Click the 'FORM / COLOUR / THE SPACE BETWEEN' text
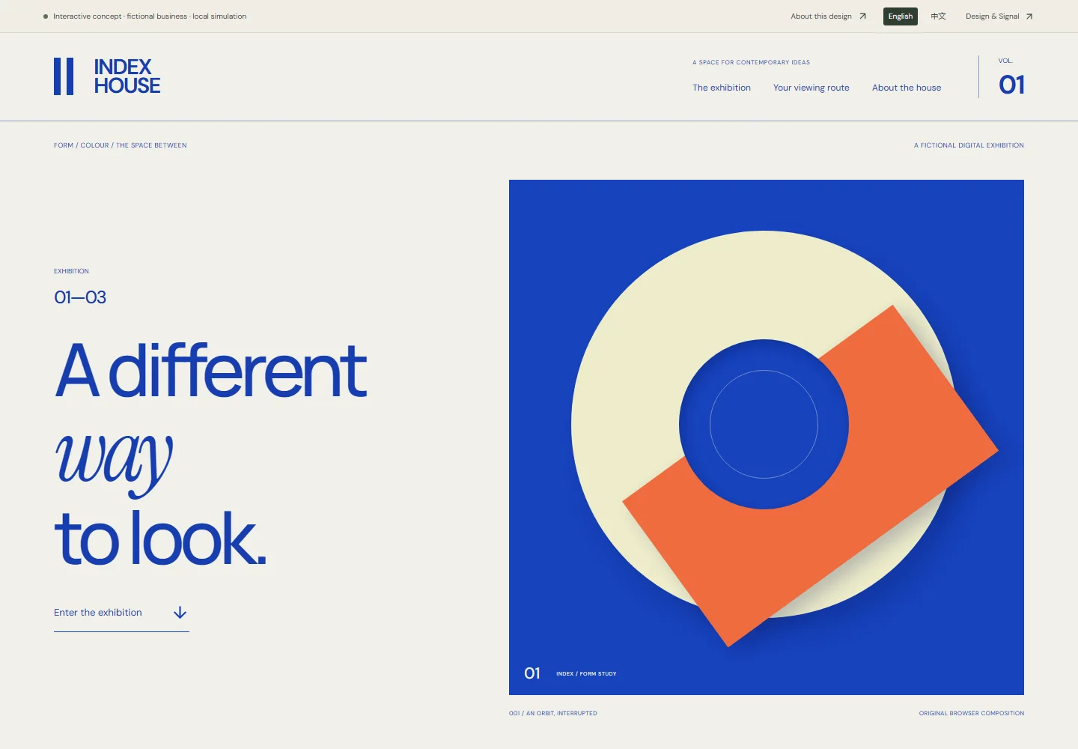This screenshot has height=749, width=1078. [x=121, y=145]
